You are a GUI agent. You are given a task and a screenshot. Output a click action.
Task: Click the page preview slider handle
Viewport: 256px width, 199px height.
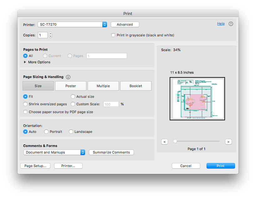(x=175, y=141)
